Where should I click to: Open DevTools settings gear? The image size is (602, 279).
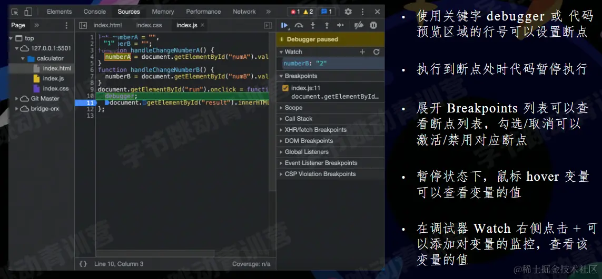[348, 12]
